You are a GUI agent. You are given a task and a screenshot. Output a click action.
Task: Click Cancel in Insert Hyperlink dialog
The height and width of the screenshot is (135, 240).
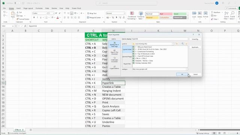point(195,74)
